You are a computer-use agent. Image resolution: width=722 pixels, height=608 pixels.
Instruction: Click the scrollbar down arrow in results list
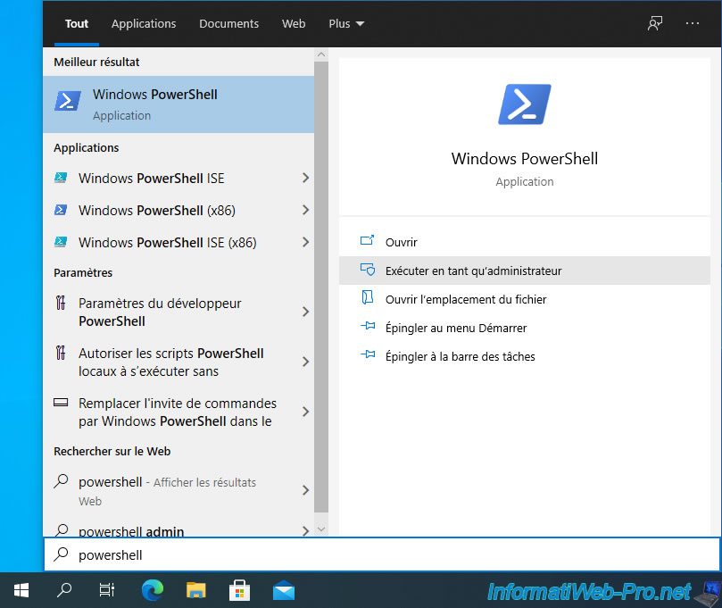321,528
